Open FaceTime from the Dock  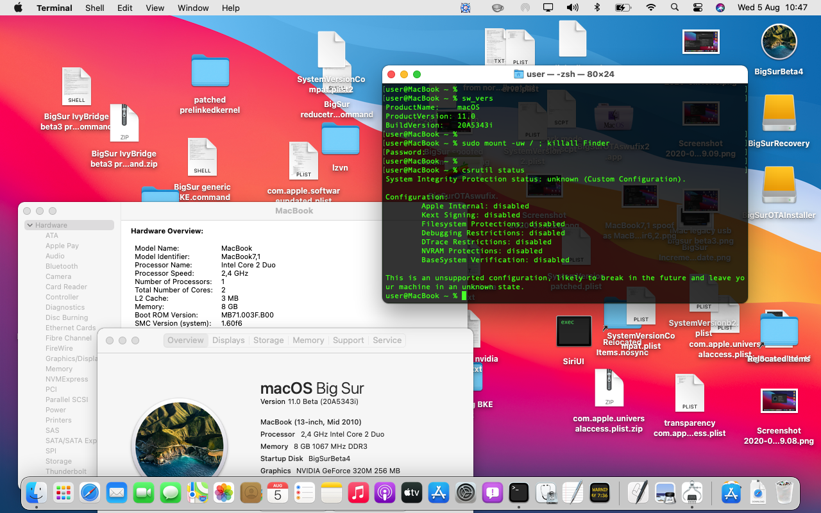[144, 492]
